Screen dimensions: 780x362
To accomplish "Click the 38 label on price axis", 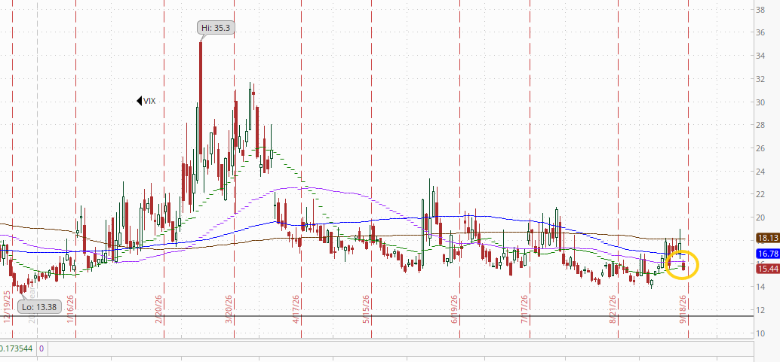I will (760, 10).
